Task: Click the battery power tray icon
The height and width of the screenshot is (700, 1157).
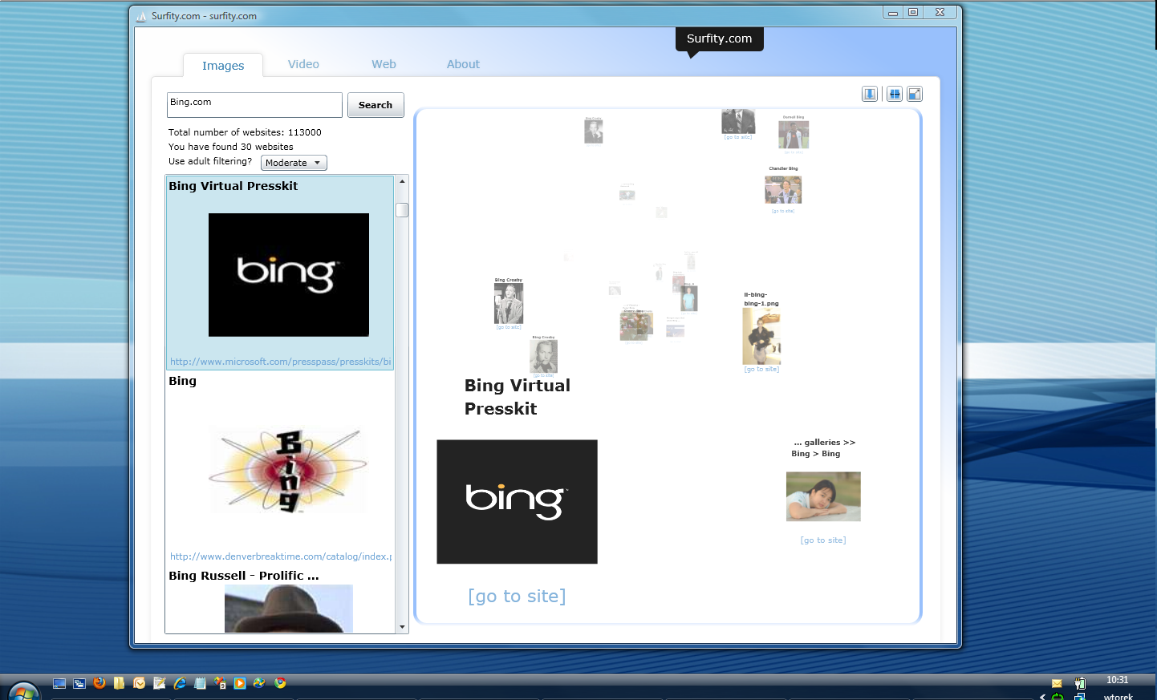Action: tap(1080, 683)
